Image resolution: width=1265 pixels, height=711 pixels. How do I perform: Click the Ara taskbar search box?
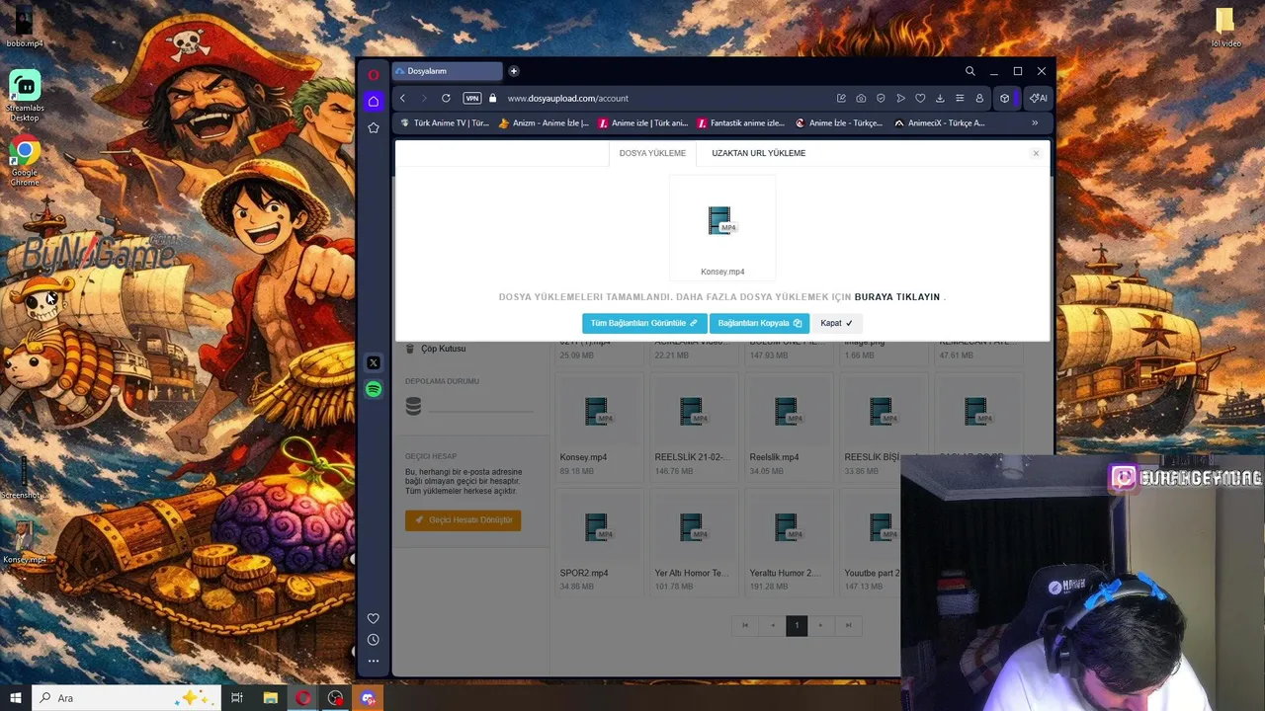[x=126, y=698]
